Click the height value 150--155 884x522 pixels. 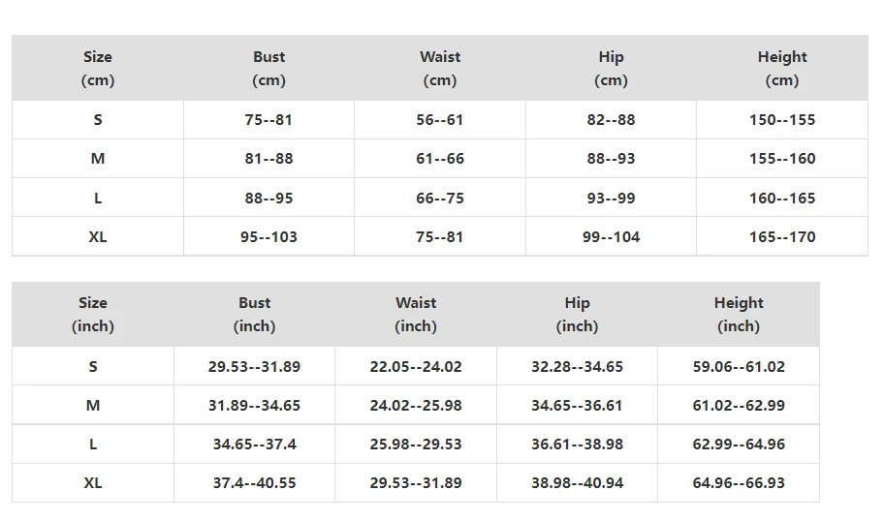tap(782, 120)
